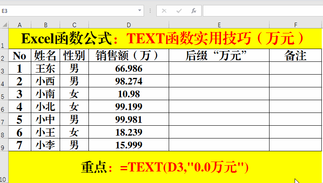Click the No cell with number 1

[x=20, y=68]
